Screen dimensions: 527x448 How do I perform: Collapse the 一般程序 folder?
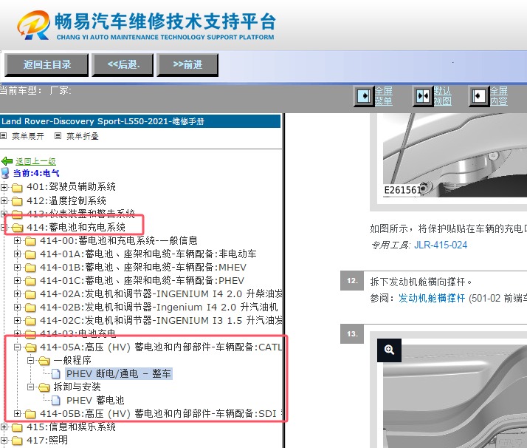coord(30,361)
